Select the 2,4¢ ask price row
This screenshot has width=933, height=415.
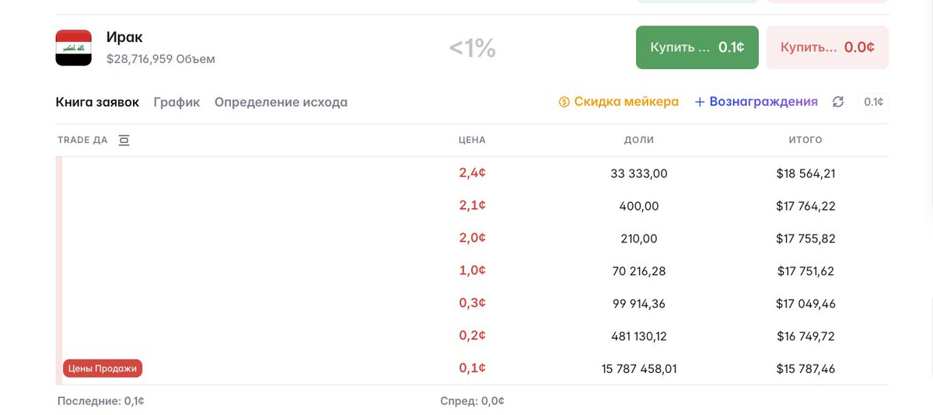click(473, 173)
